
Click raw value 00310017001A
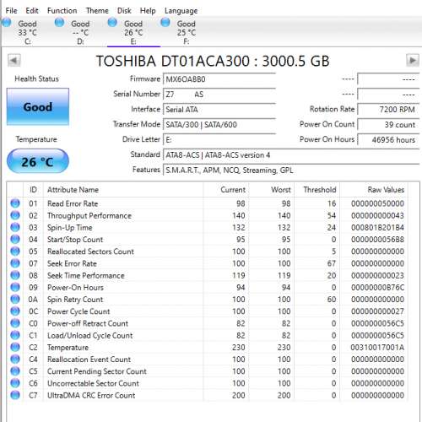(x=377, y=348)
